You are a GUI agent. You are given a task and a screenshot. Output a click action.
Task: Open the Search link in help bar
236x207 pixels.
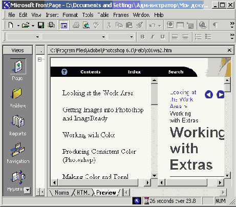[176, 72]
